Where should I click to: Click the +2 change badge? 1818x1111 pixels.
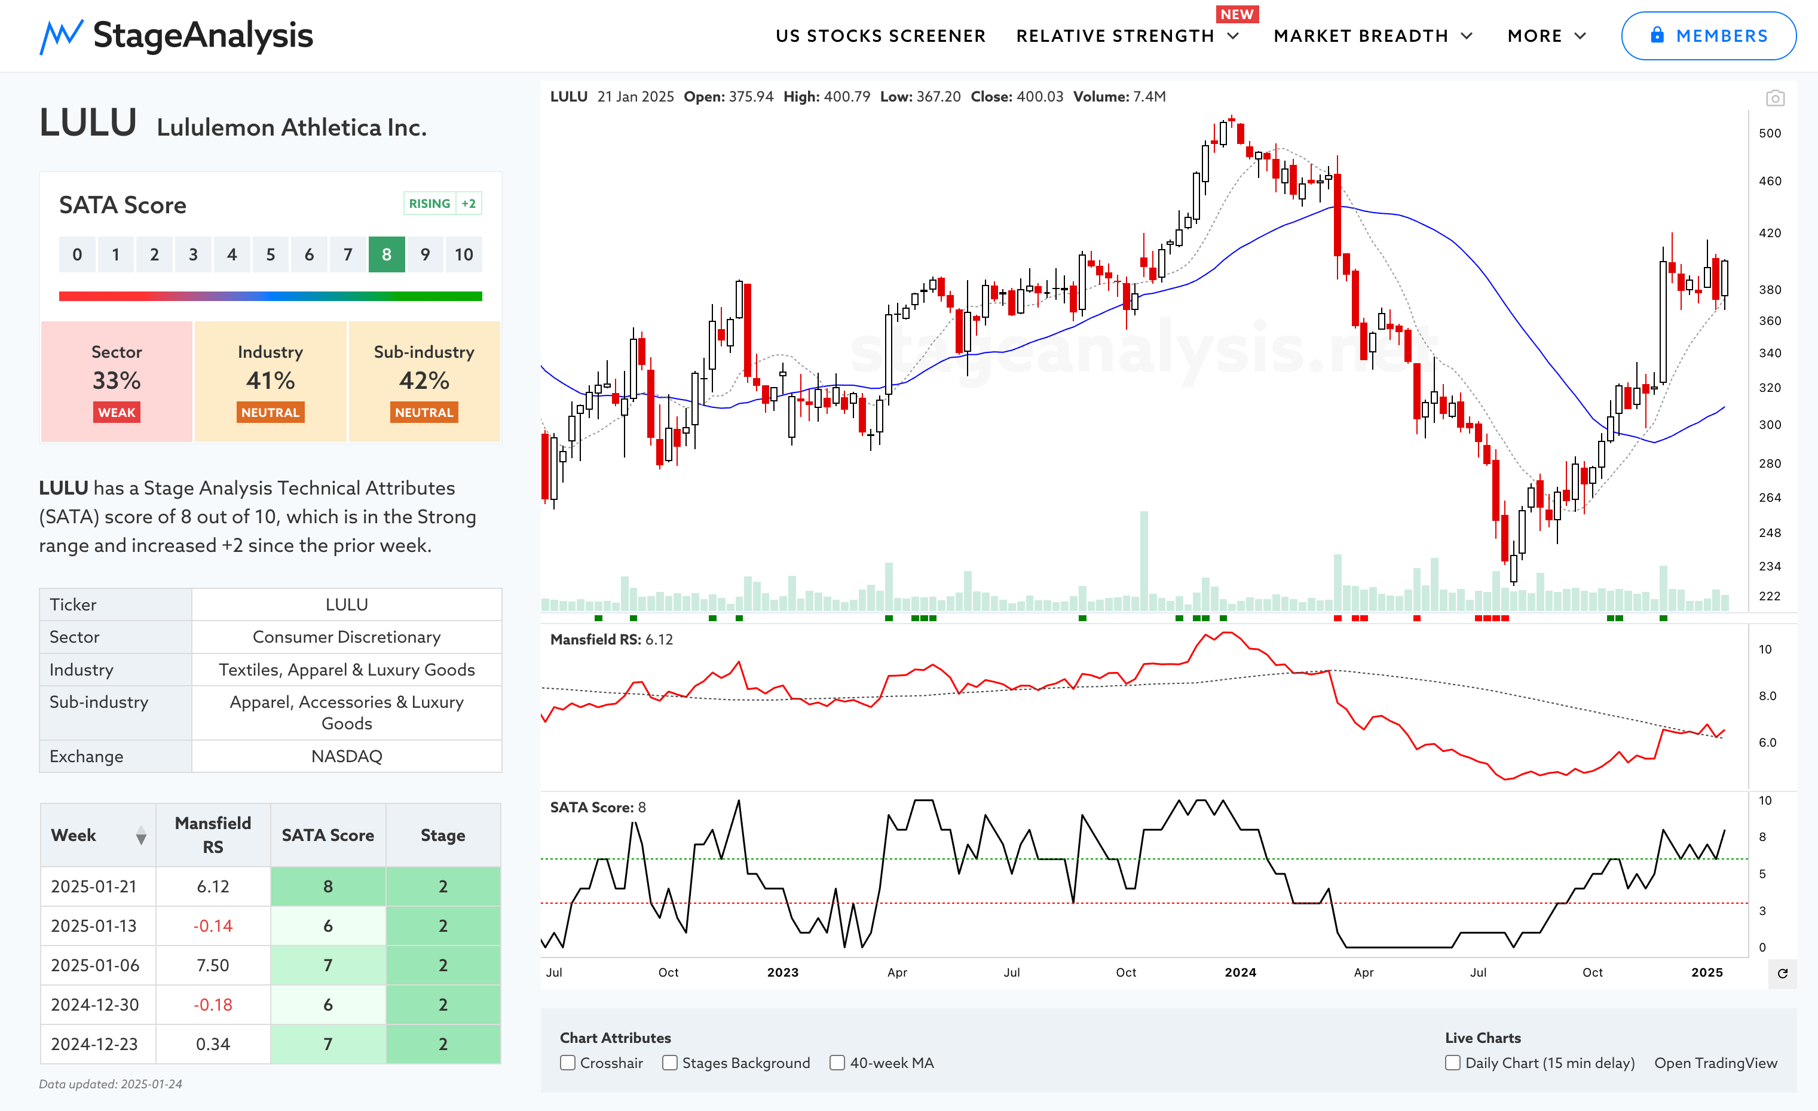click(469, 204)
